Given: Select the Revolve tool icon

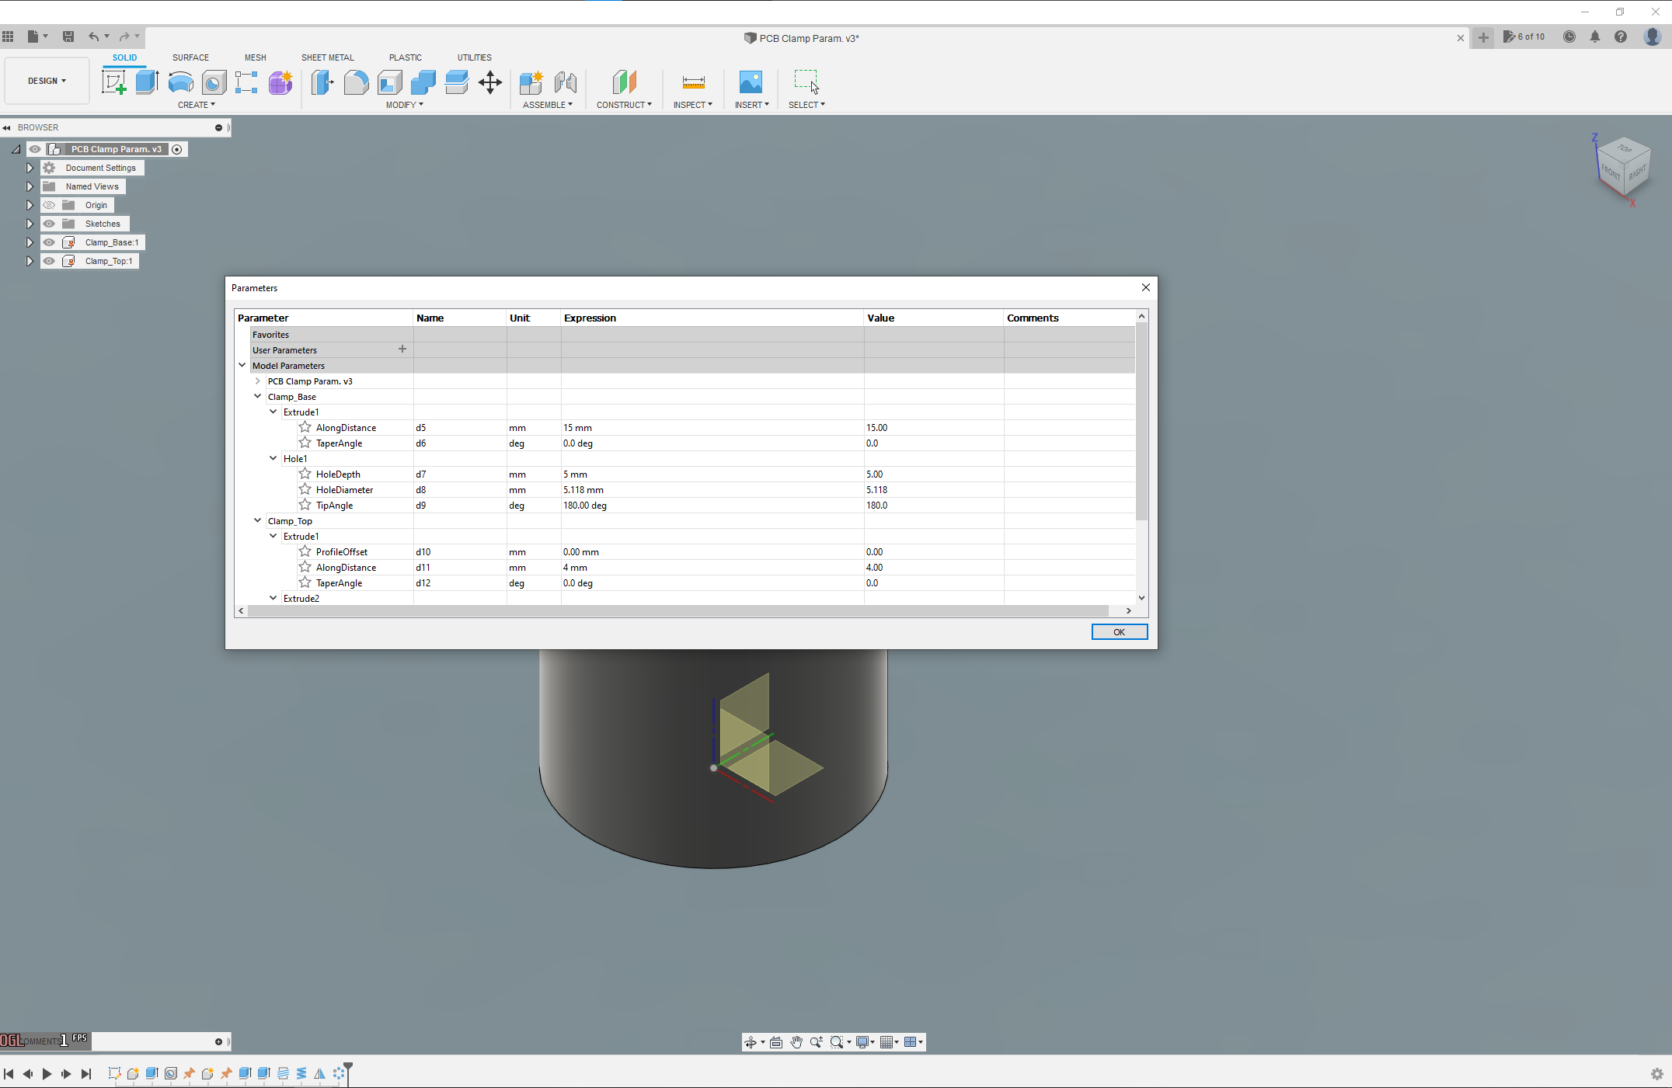Looking at the screenshot, I should (180, 82).
